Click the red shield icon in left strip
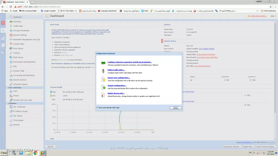 [x=3, y=23]
